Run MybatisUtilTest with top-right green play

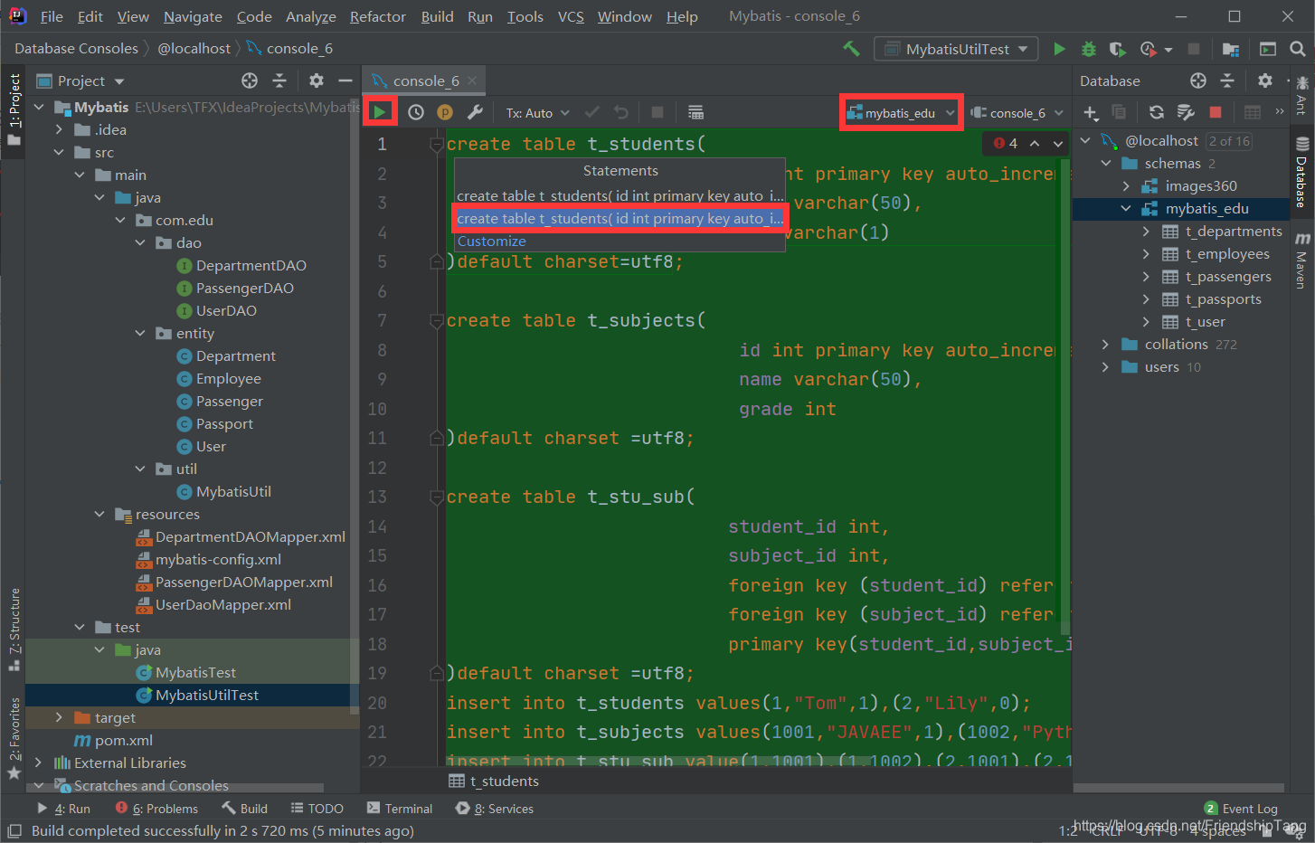(1059, 49)
